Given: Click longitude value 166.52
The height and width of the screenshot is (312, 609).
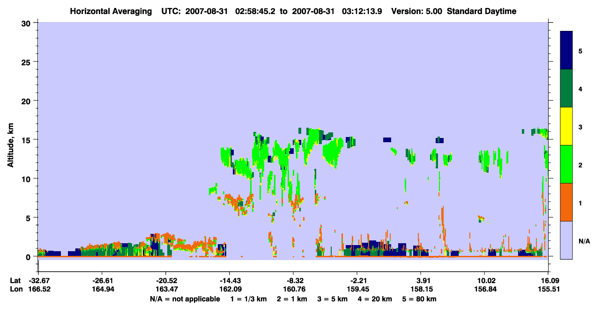Looking at the screenshot, I should (38, 290).
